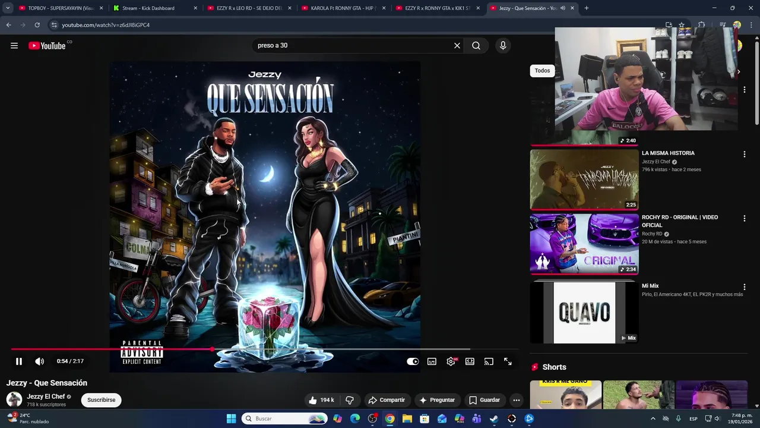Screen dimensions: 760x428
Task: Open options for LA MISMA HISTORIA
Action: click(744, 155)
